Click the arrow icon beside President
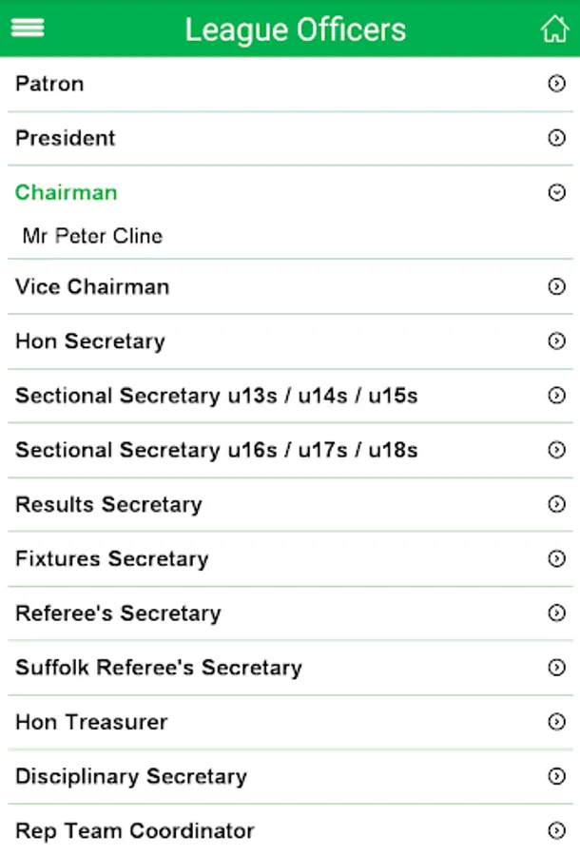Screen dimensions: 580x856 (x=556, y=138)
